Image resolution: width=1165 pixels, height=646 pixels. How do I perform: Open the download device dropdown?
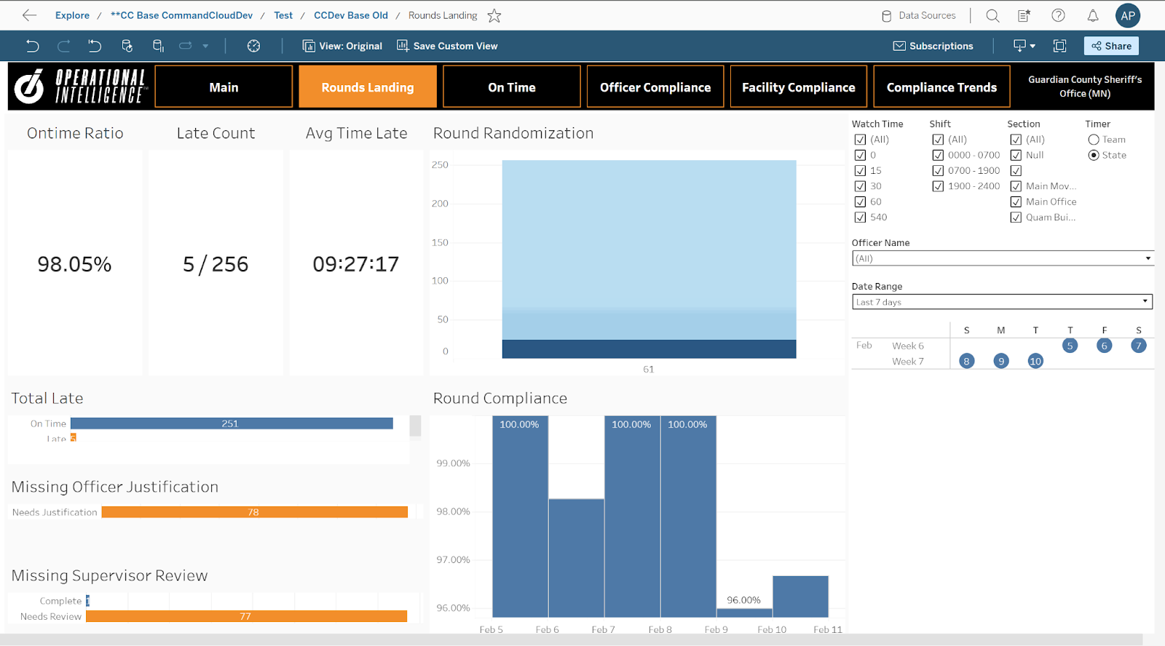click(1024, 46)
